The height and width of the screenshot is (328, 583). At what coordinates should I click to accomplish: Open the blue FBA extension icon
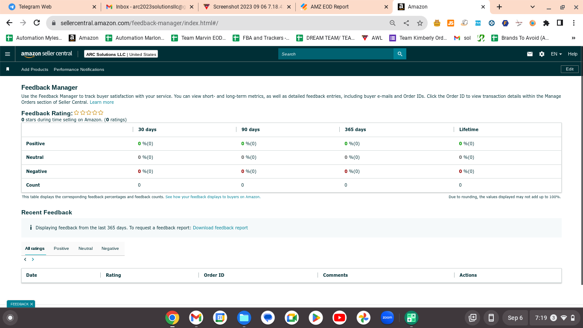click(478, 23)
